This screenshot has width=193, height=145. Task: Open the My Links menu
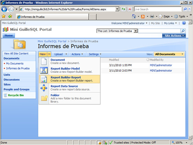(170, 23)
